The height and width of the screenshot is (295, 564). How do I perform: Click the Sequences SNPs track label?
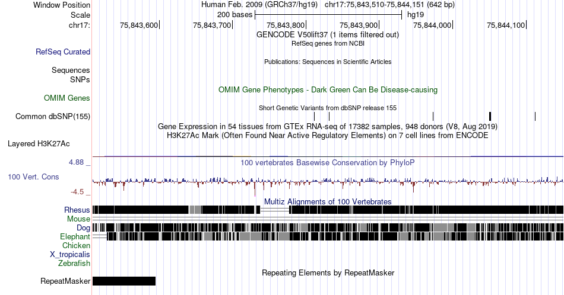[x=71, y=75]
